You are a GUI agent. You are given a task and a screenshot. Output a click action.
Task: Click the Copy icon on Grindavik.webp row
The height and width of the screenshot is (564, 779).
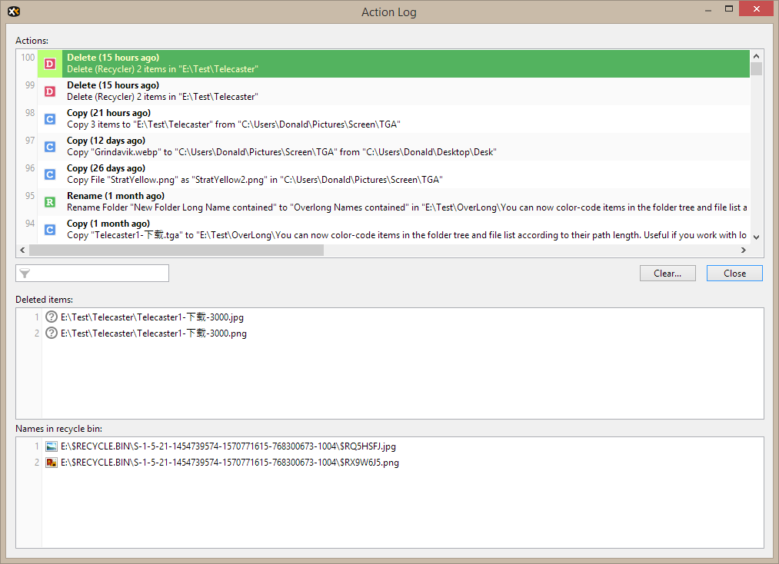click(x=50, y=147)
